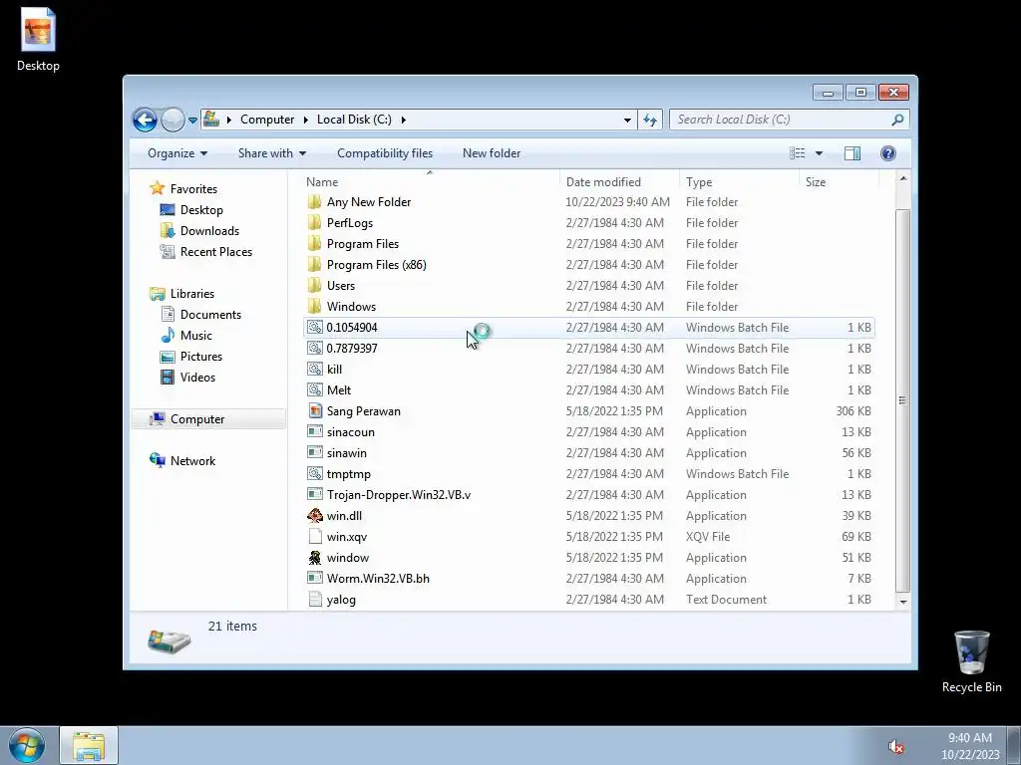Click the Forward navigation arrow button

tap(172, 120)
